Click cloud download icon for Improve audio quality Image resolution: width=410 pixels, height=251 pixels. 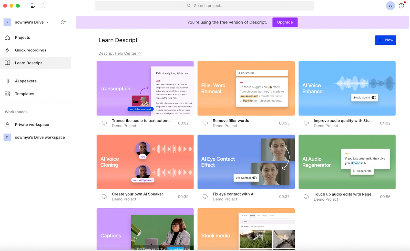306,123
